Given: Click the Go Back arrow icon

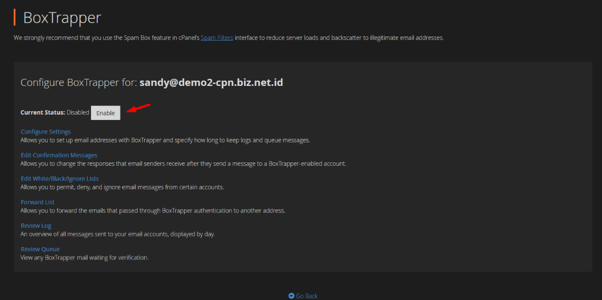Looking at the screenshot, I should pyautogui.click(x=292, y=296).
